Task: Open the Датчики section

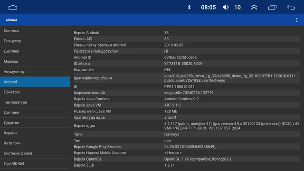Action: [x=35, y=113]
